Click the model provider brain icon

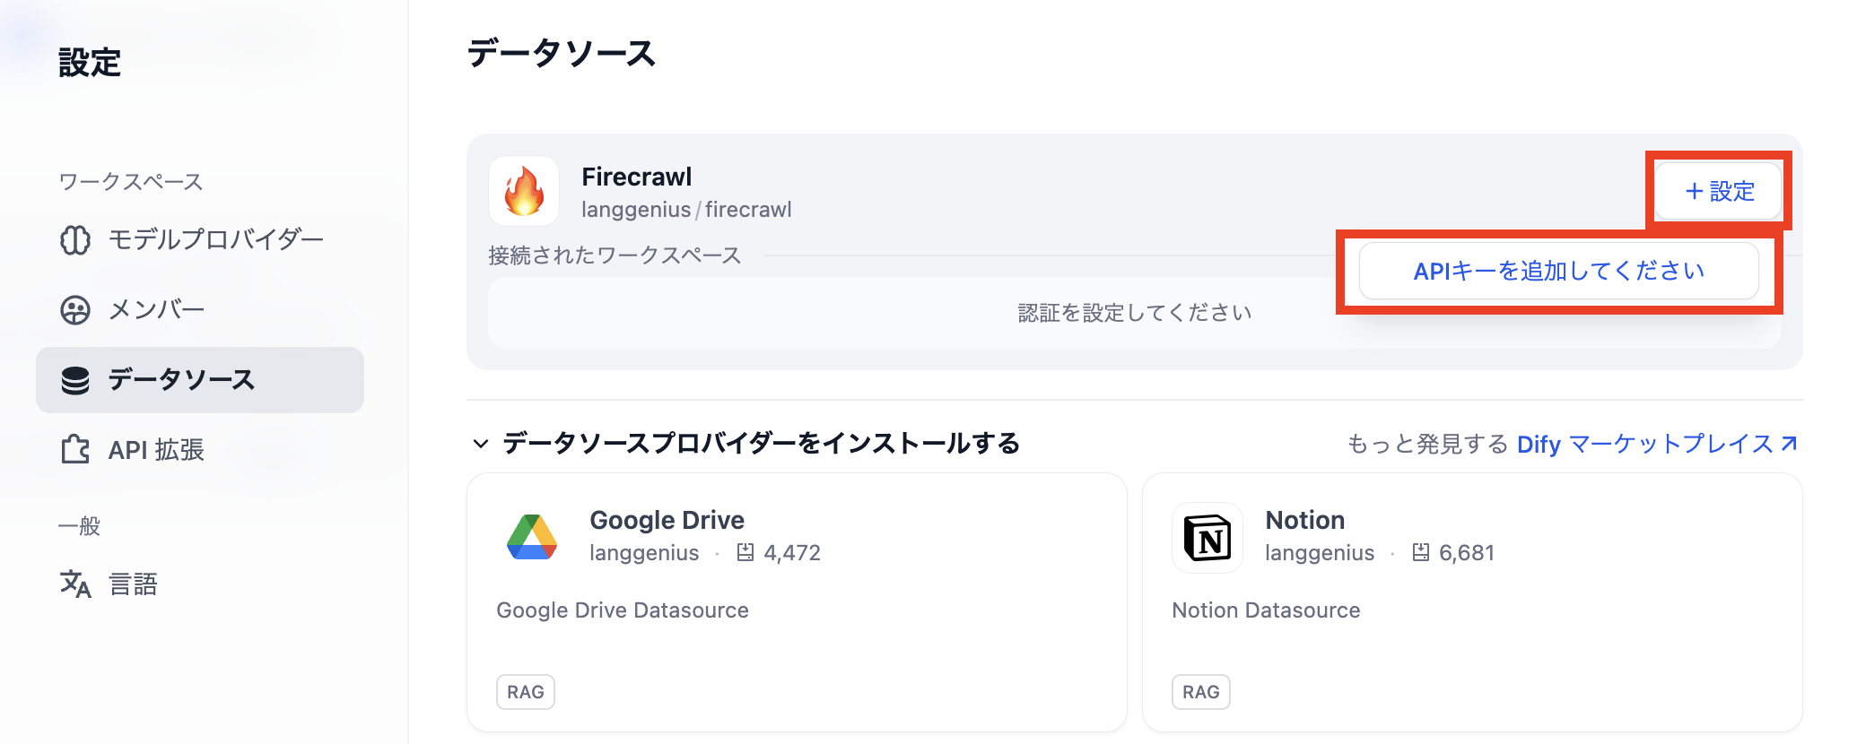click(75, 240)
